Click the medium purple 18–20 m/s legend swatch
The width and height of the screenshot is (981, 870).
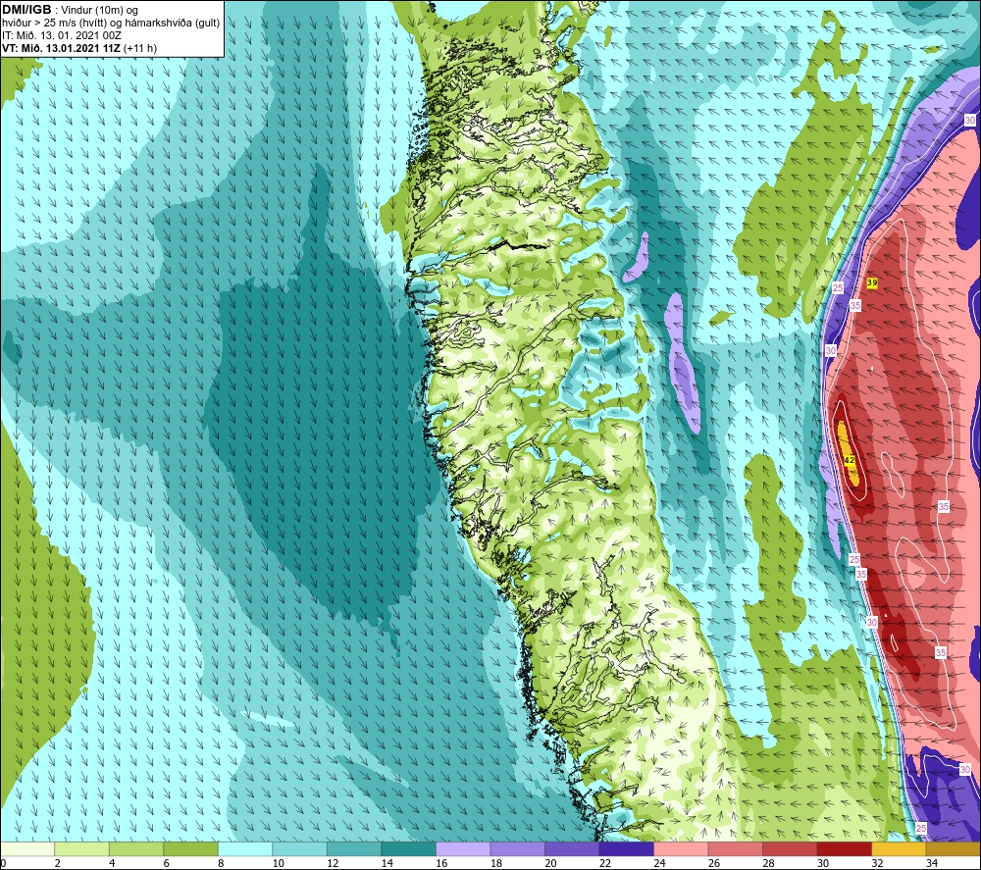tap(517, 848)
